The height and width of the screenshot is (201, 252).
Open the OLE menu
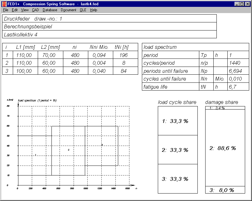coord(83,10)
